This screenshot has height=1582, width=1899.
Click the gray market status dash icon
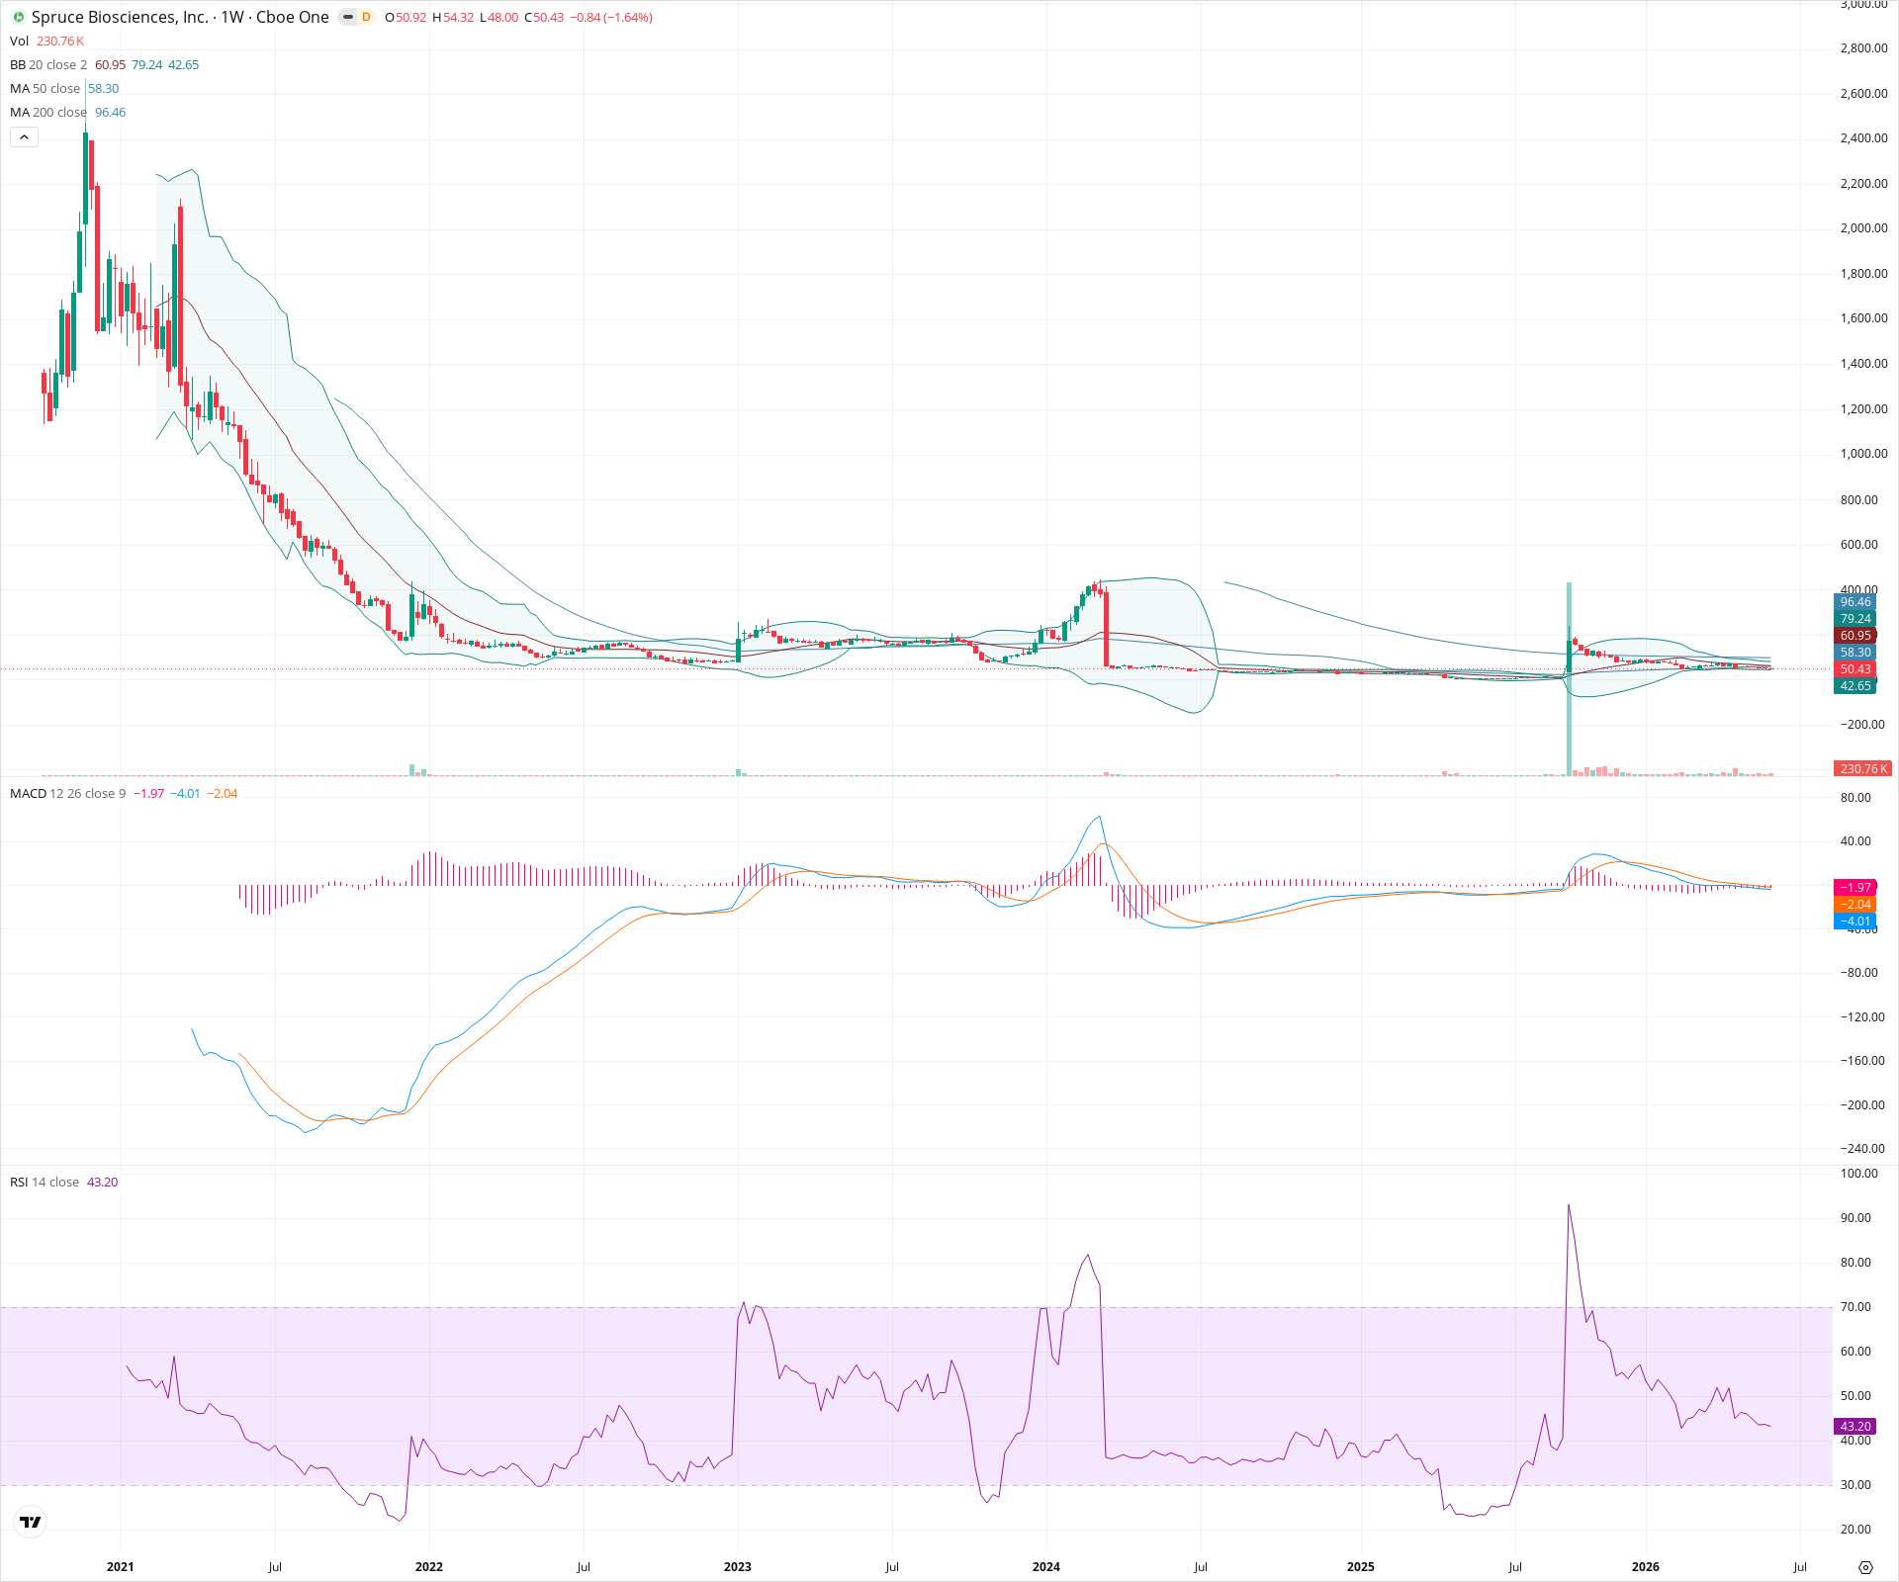[347, 17]
